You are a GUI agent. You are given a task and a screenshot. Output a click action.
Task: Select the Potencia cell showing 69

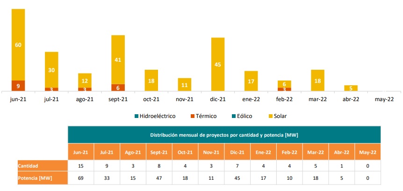[81, 178]
